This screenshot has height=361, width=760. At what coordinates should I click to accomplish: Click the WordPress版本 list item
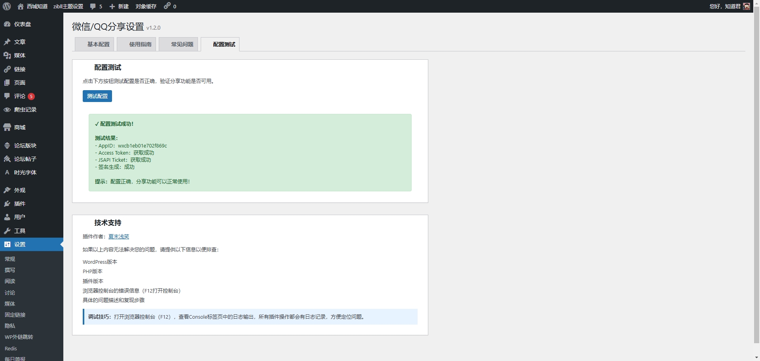pyautogui.click(x=100, y=262)
